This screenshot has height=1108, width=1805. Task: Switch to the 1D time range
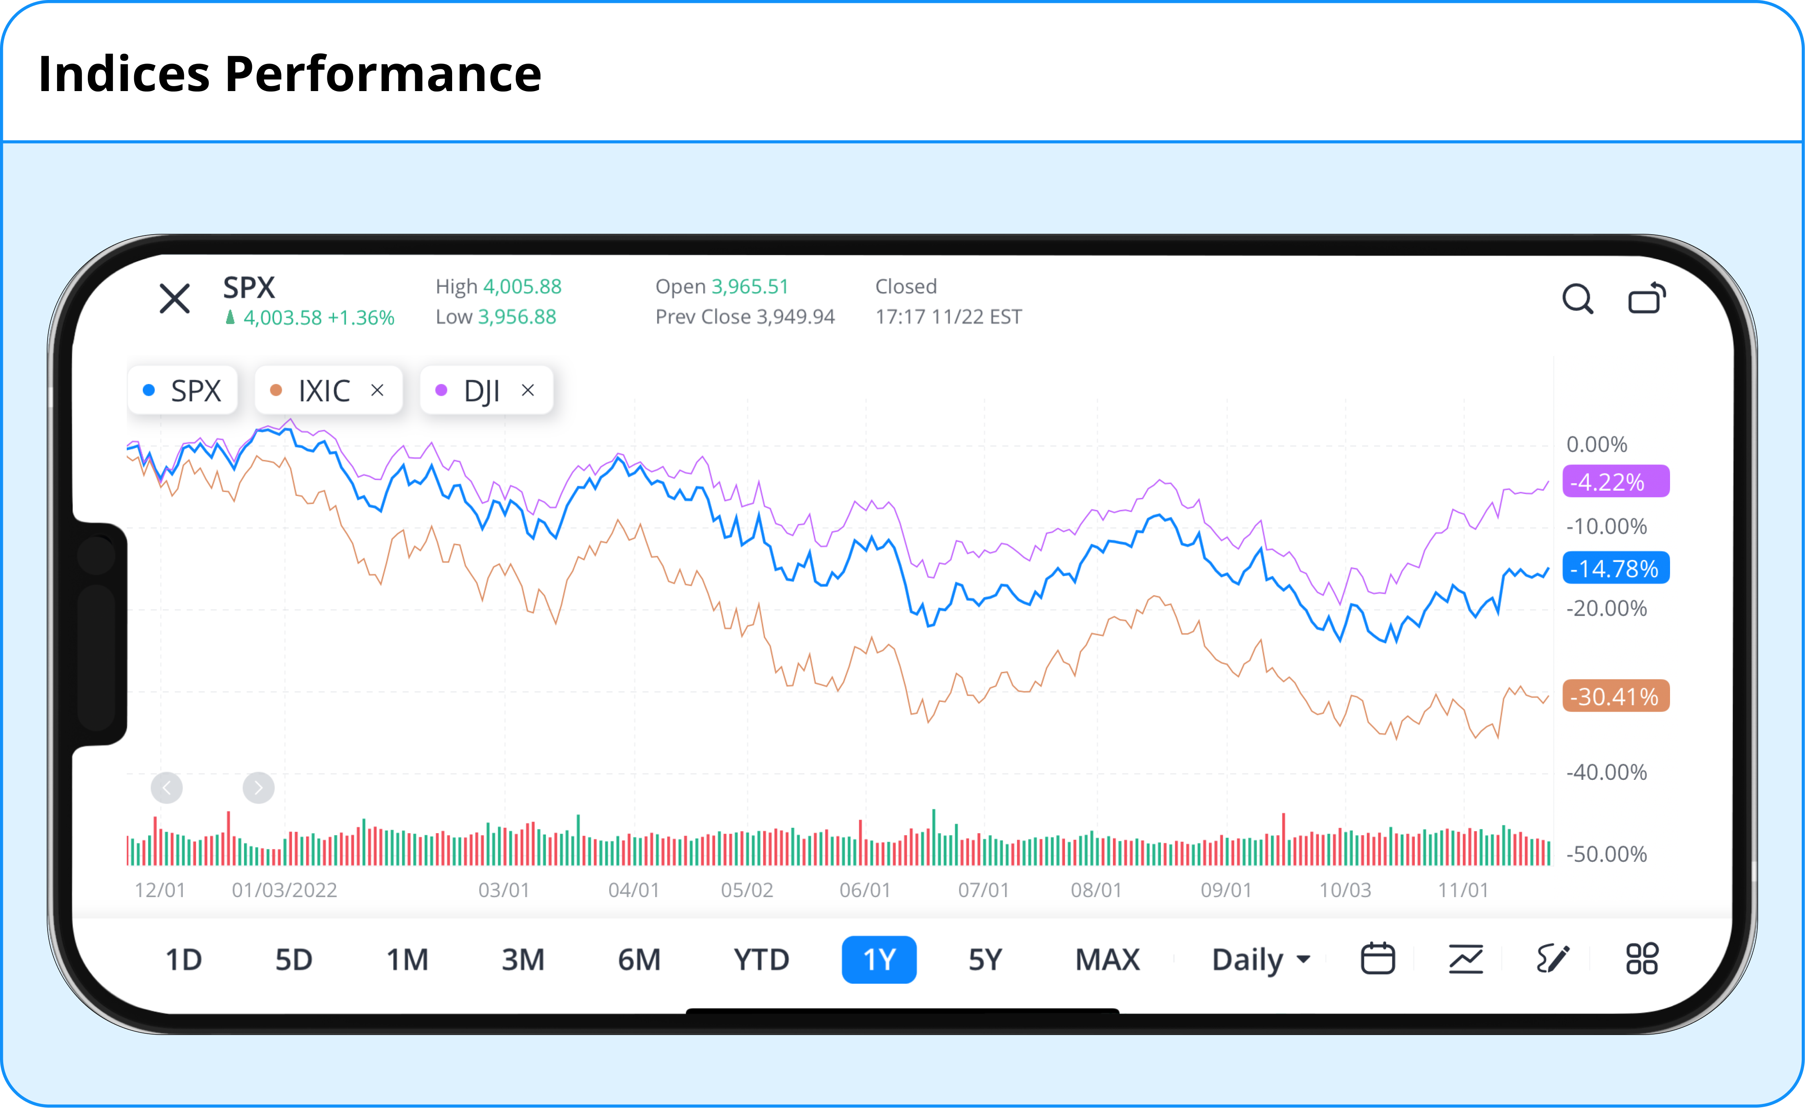(x=183, y=959)
